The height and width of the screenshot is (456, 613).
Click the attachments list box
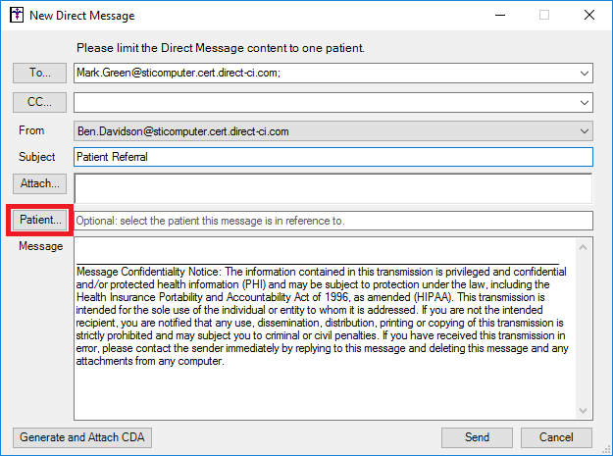click(x=333, y=188)
